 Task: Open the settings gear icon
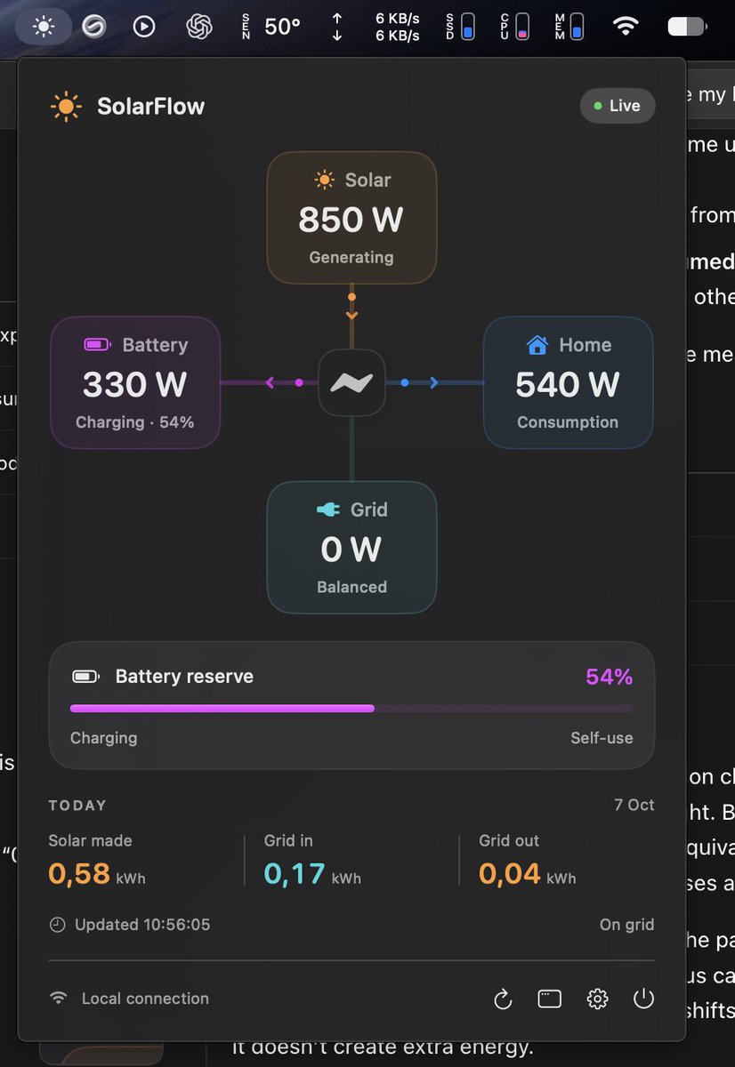[x=597, y=999]
